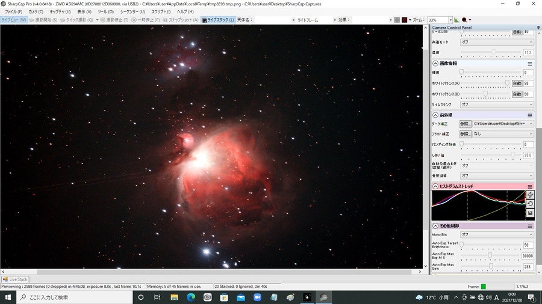The image size is (542, 304).
Task: Click the ホワイトバランス(B) slider
Action: 485,94
